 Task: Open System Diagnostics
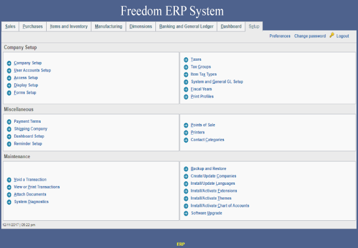pyautogui.click(x=31, y=201)
